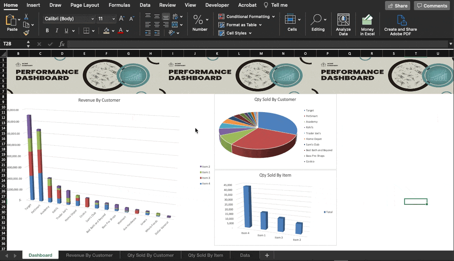Click the Insert Function fx icon

(62, 44)
